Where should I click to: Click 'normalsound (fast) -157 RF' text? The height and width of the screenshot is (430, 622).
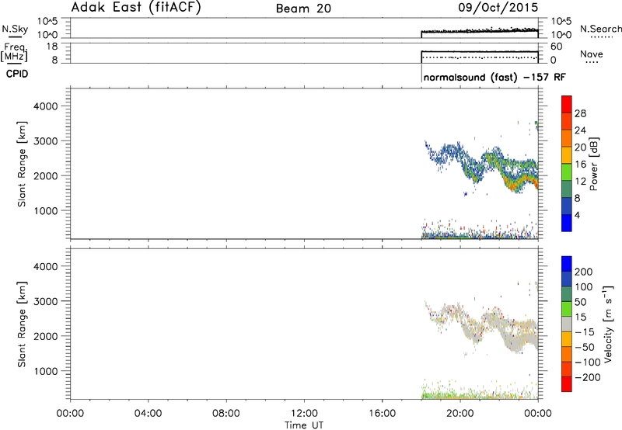(494, 77)
